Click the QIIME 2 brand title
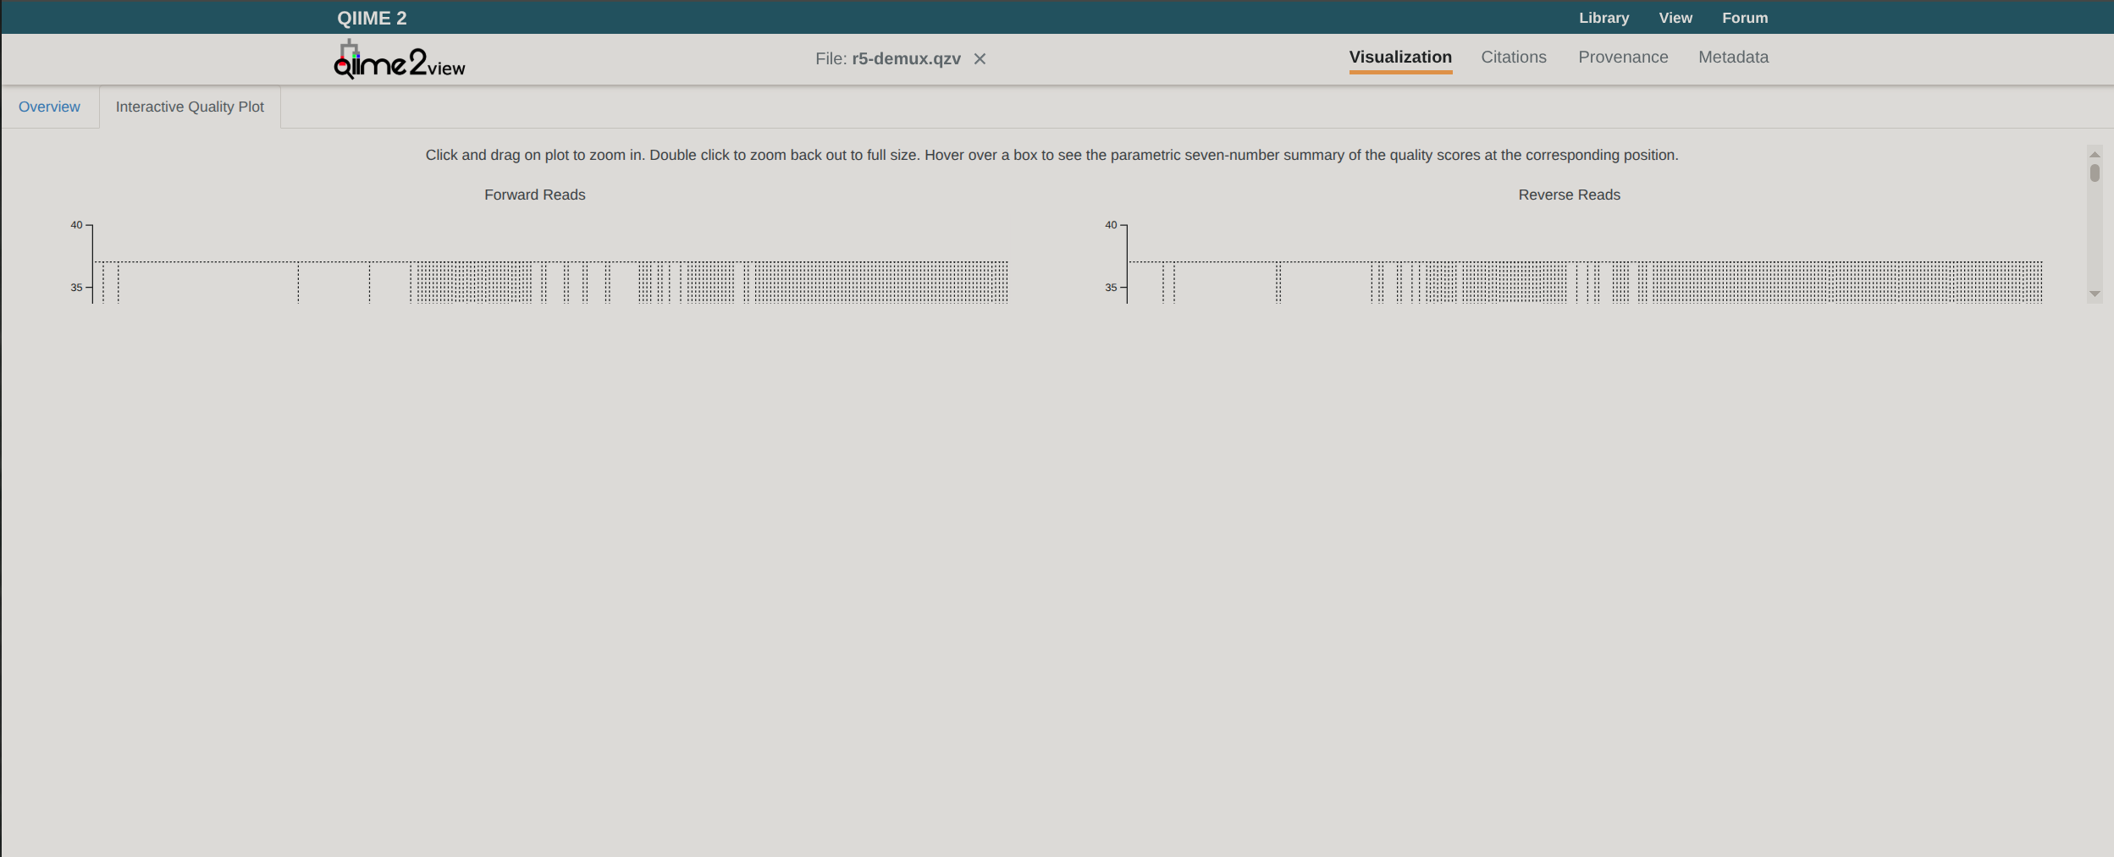Screen dimensions: 2114x857 click(372, 18)
